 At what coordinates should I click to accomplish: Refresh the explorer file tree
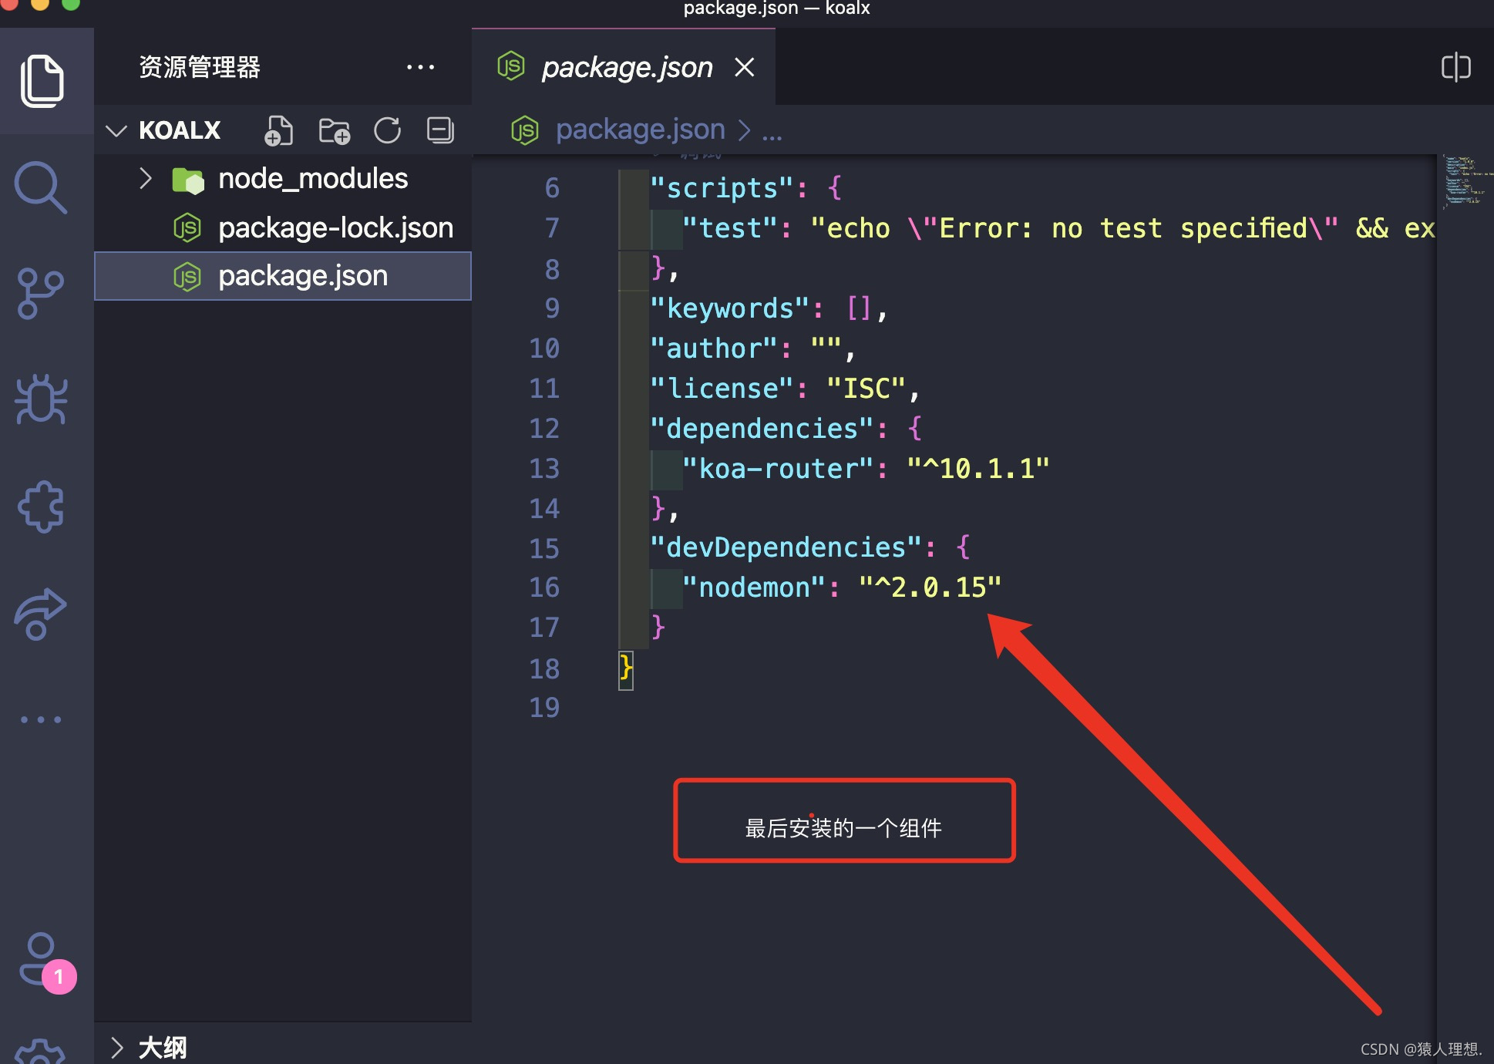pyautogui.click(x=387, y=130)
